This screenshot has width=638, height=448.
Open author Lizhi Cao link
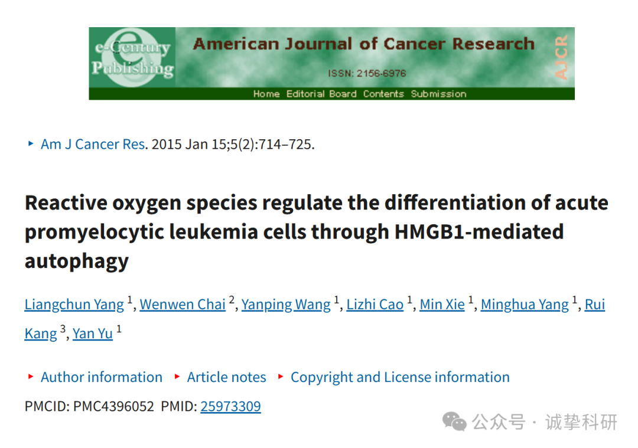(375, 305)
